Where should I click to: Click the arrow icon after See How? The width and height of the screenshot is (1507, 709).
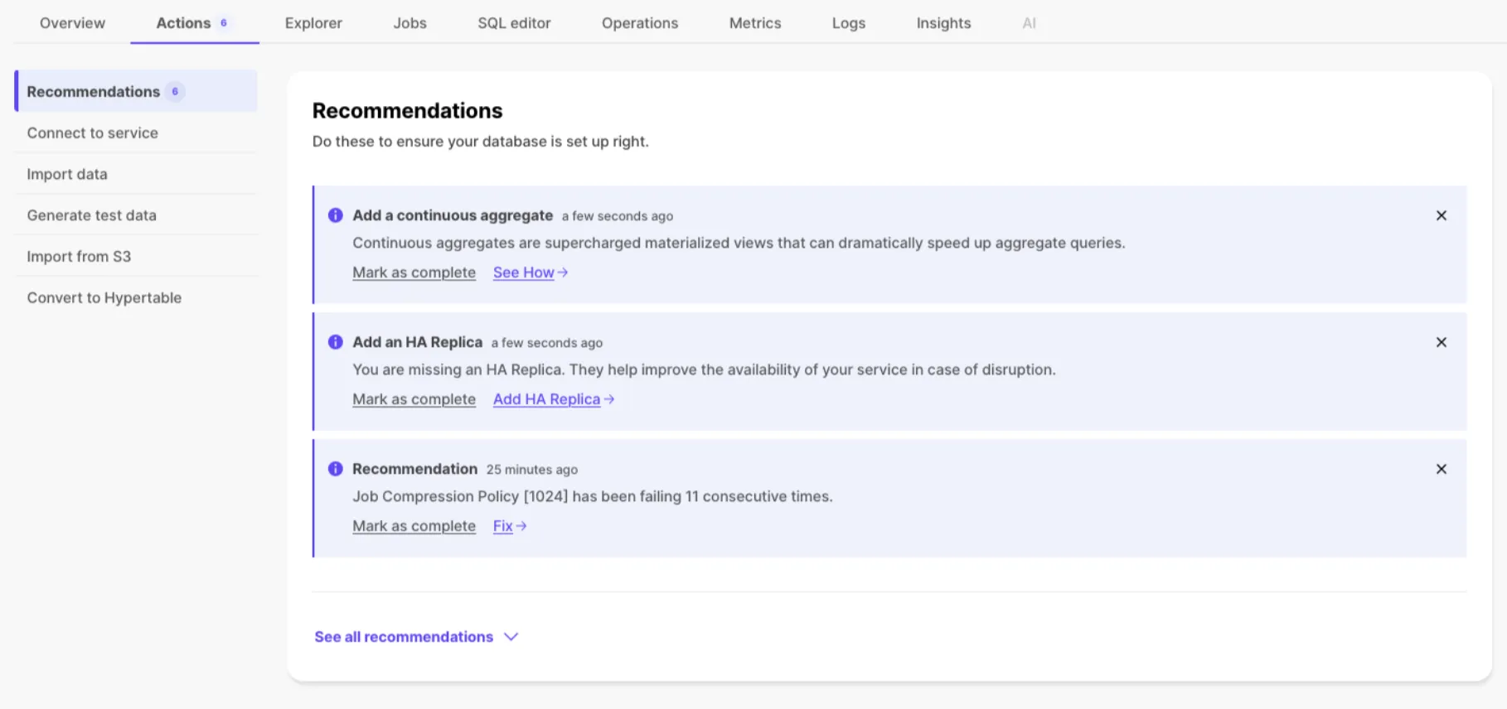click(562, 273)
